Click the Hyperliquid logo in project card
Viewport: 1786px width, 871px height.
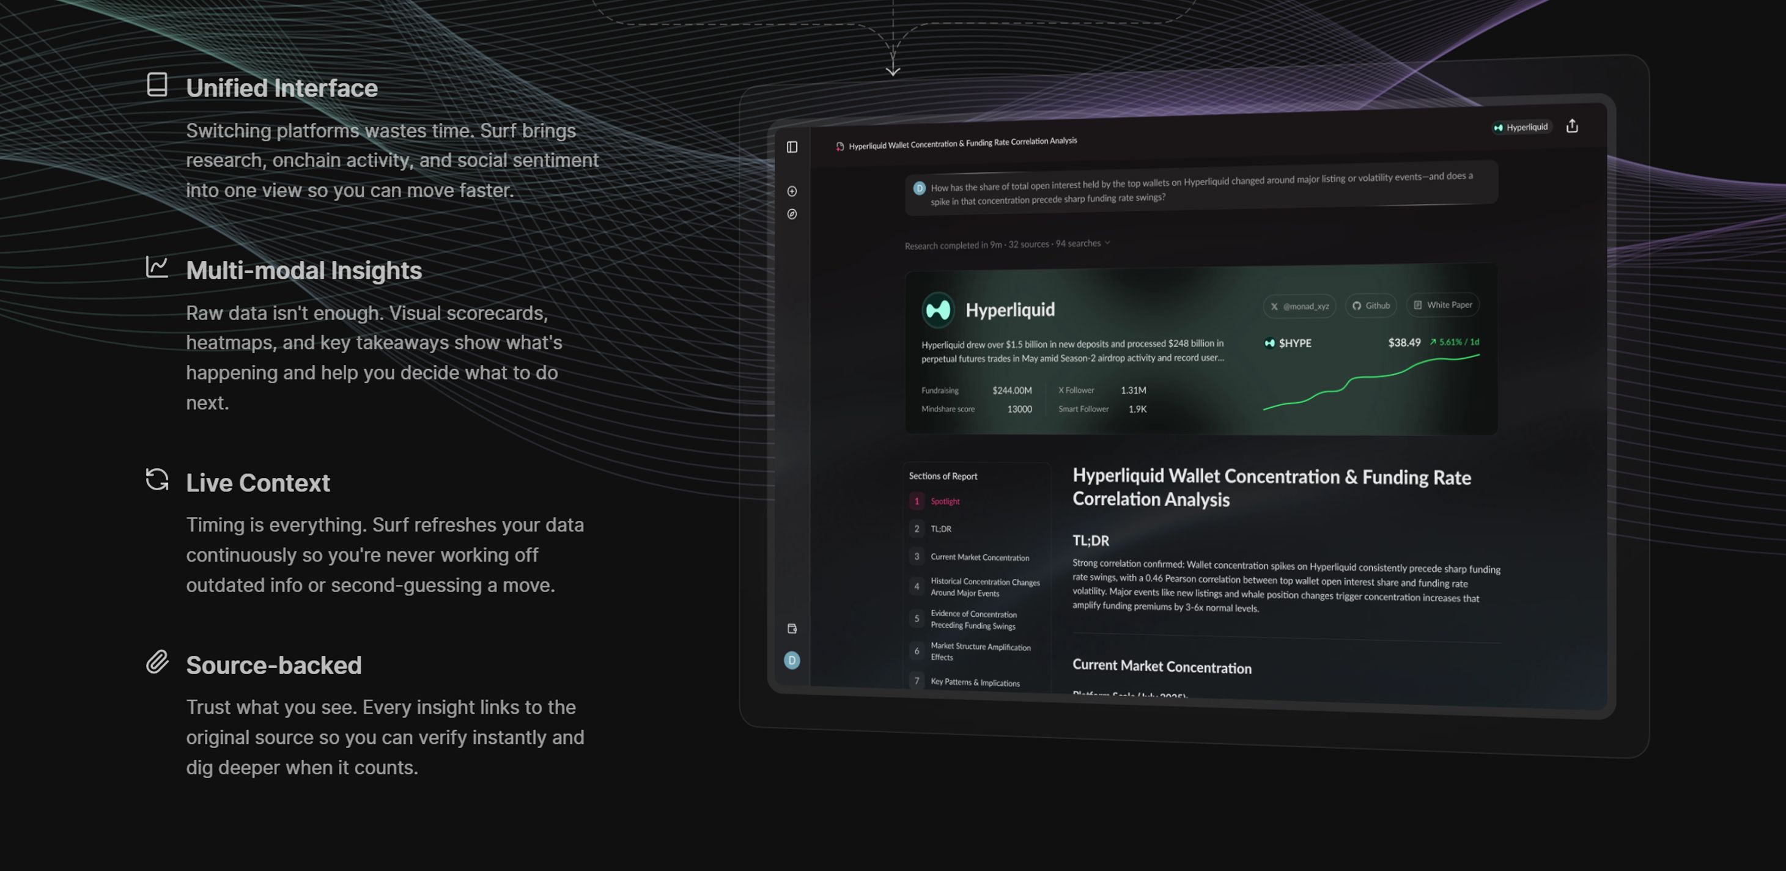tap(938, 310)
